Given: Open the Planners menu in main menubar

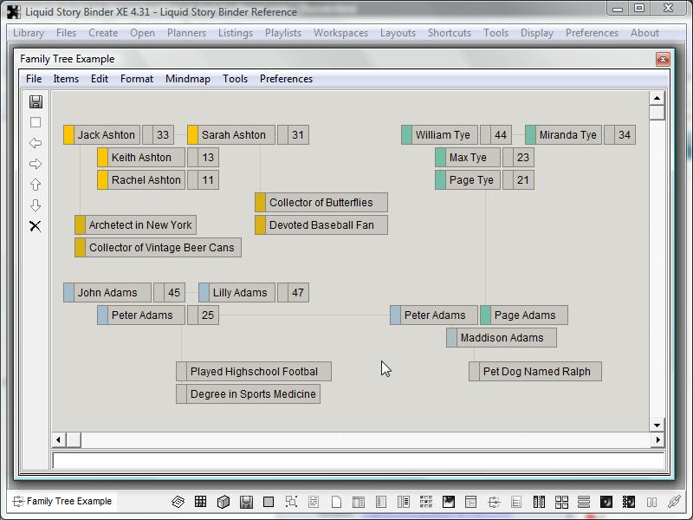Looking at the screenshot, I should coord(186,33).
